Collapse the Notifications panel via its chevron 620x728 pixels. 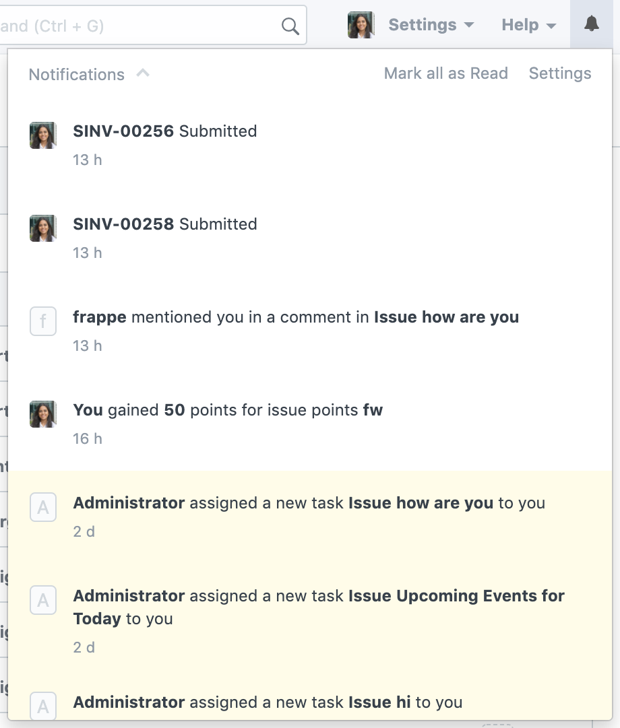pyautogui.click(x=142, y=73)
